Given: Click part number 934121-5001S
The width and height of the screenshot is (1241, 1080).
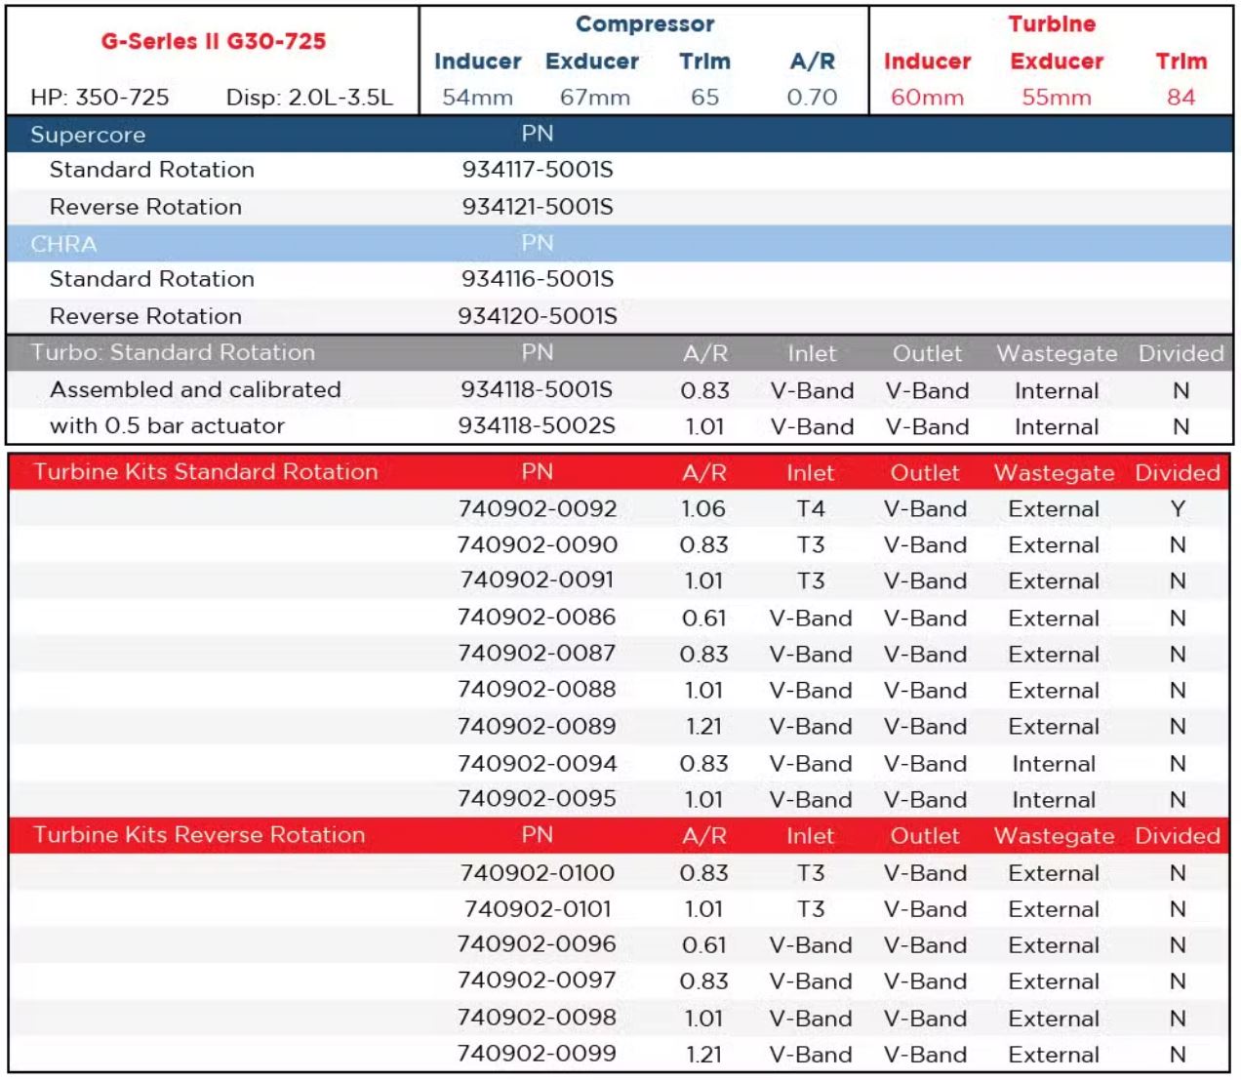Looking at the screenshot, I should (x=538, y=207).
